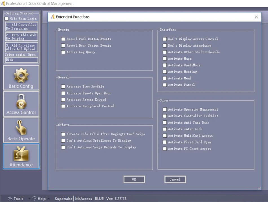
Task: Check Activate First Card Open
Action: [x=165, y=142]
